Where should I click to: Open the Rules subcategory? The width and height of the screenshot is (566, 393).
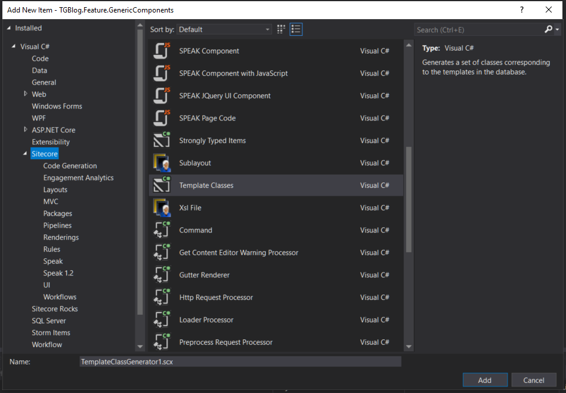pos(52,249)
